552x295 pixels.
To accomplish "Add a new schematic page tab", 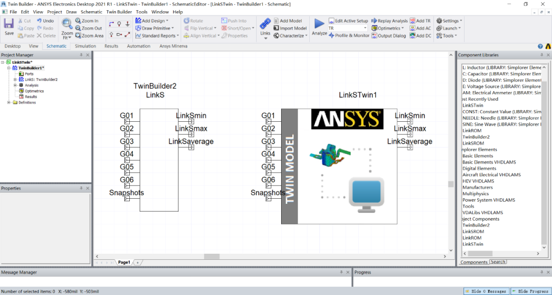I will pos(137,262).
